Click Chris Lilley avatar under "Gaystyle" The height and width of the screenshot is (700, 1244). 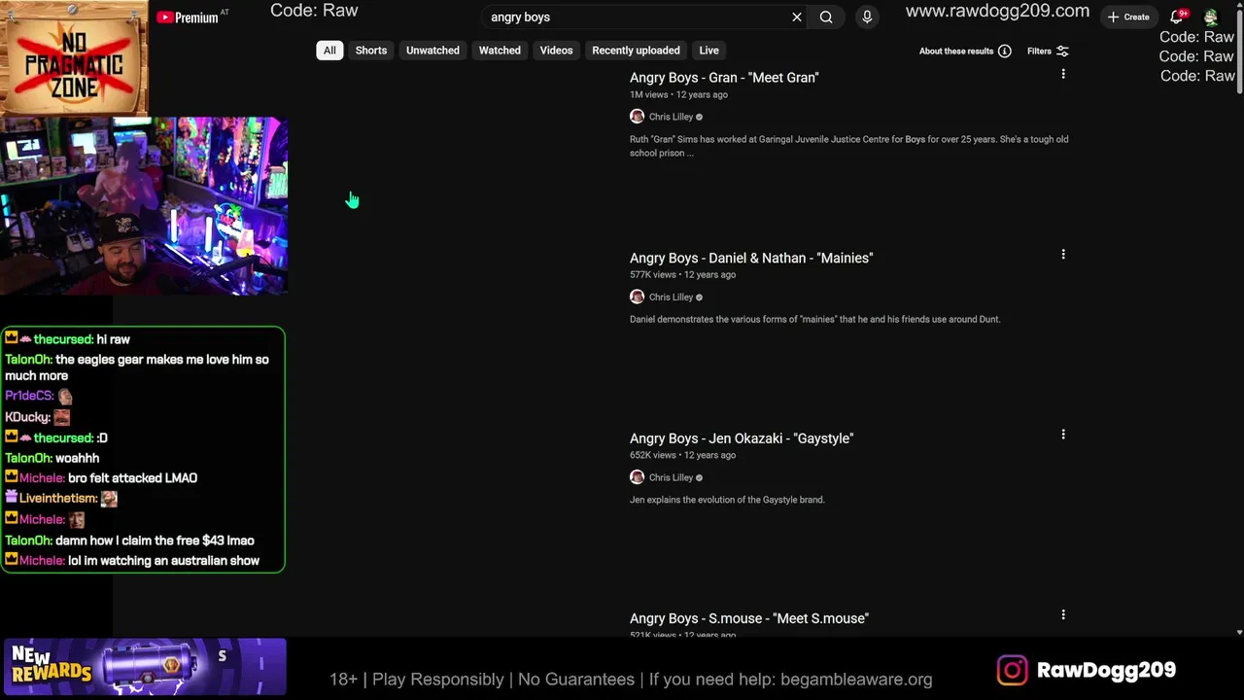click(x=637, y=477)
